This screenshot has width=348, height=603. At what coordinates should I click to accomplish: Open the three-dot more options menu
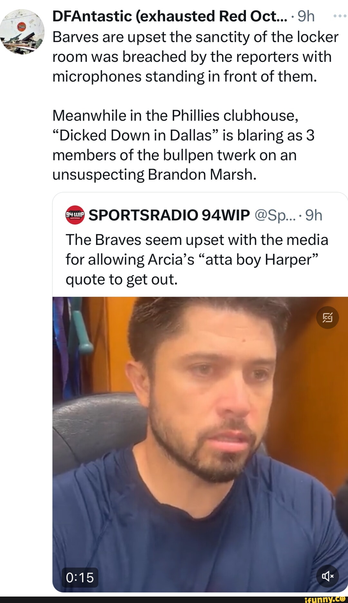[x=340, y=15]
